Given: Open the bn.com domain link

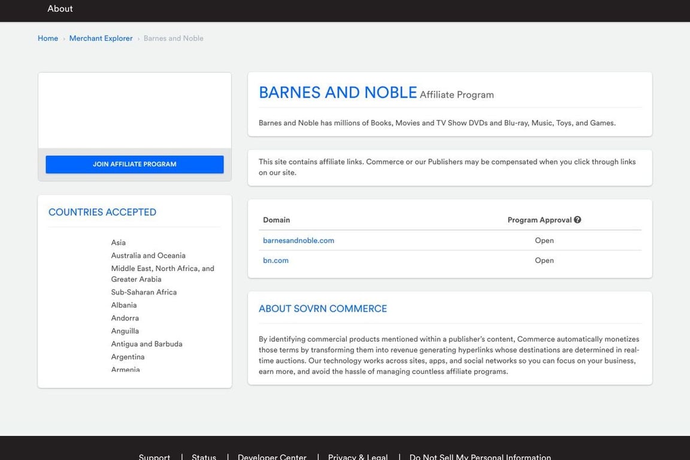Looking at the screenshot, I should pyautogui.click(x=276, y=260).
